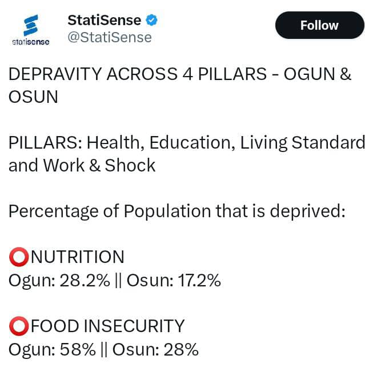Click the 'statisense' wordmark under the logo
Image resolution: width=365 pixels, height=367 pixels.
[30, 42]
